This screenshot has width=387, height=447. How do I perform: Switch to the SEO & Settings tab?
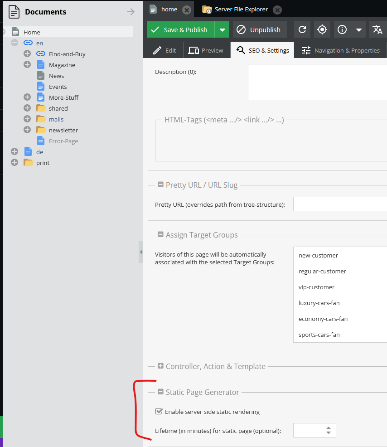pyautogui.click(x=262, y=50)
